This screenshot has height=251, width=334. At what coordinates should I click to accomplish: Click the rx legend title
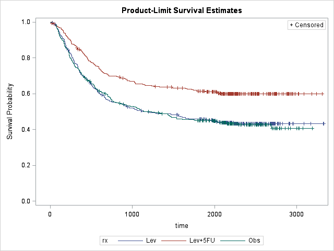[106, 241]
